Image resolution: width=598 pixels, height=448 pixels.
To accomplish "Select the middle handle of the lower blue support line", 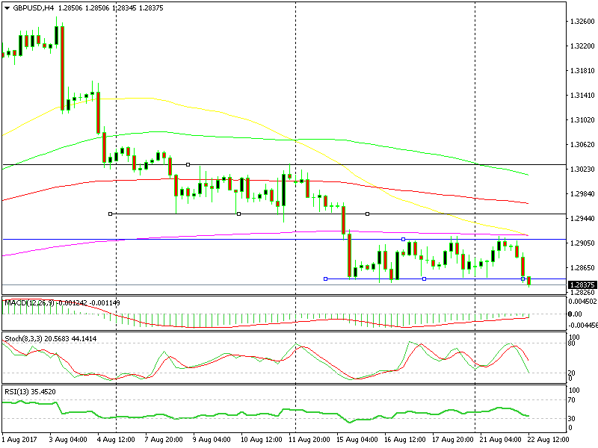I will (424, 279).
